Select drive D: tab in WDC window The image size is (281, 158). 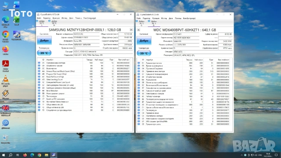[x=154, y=23]
